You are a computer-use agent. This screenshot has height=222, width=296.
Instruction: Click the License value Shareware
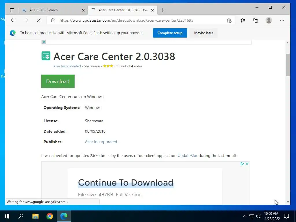pyautogui.click(x=94, y=121)
